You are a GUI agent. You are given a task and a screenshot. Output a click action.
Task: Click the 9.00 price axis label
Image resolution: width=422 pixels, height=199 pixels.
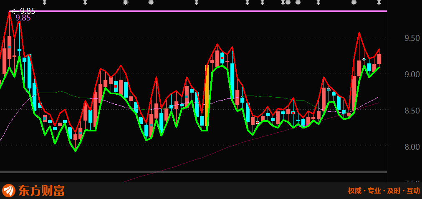pyautogui.click(x=412, y=74)
